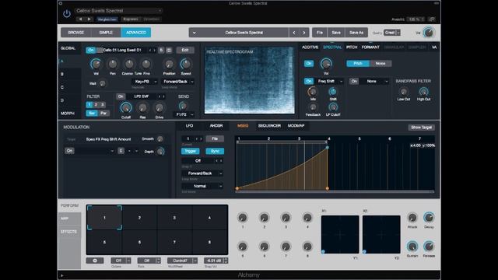Open the MSEG Forward/Back loop mode dropdown

[x=202, y=173]
